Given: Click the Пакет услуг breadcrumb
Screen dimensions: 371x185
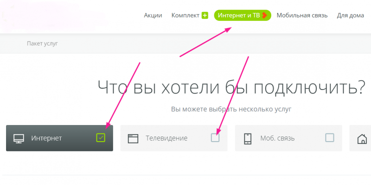Looking at the screenshot, I should [x=42, y=43].
